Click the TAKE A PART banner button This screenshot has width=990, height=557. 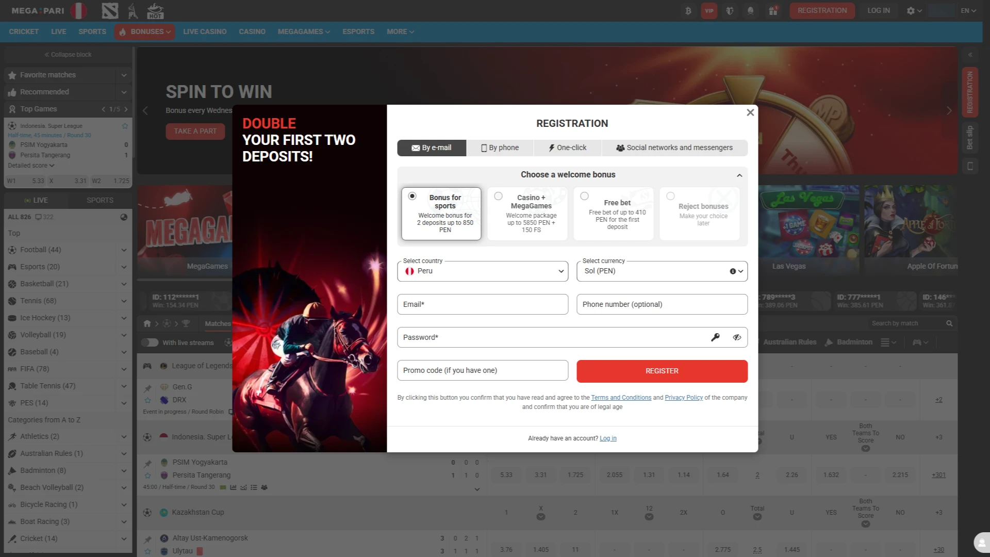(195, 132)
